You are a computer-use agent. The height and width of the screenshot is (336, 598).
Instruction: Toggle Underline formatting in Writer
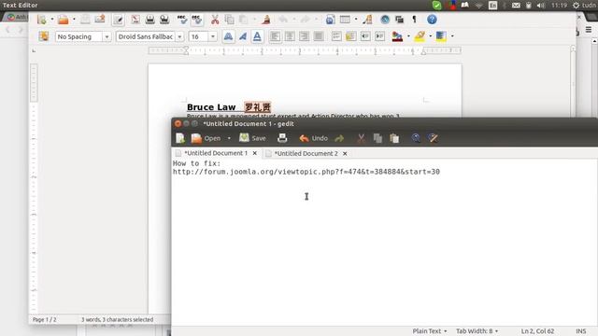pos(257,36)
